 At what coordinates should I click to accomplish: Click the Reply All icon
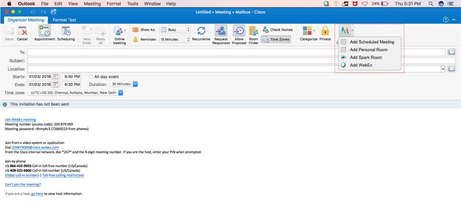click(101, 30)
